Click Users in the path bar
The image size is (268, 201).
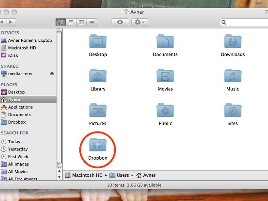(119, 175)
